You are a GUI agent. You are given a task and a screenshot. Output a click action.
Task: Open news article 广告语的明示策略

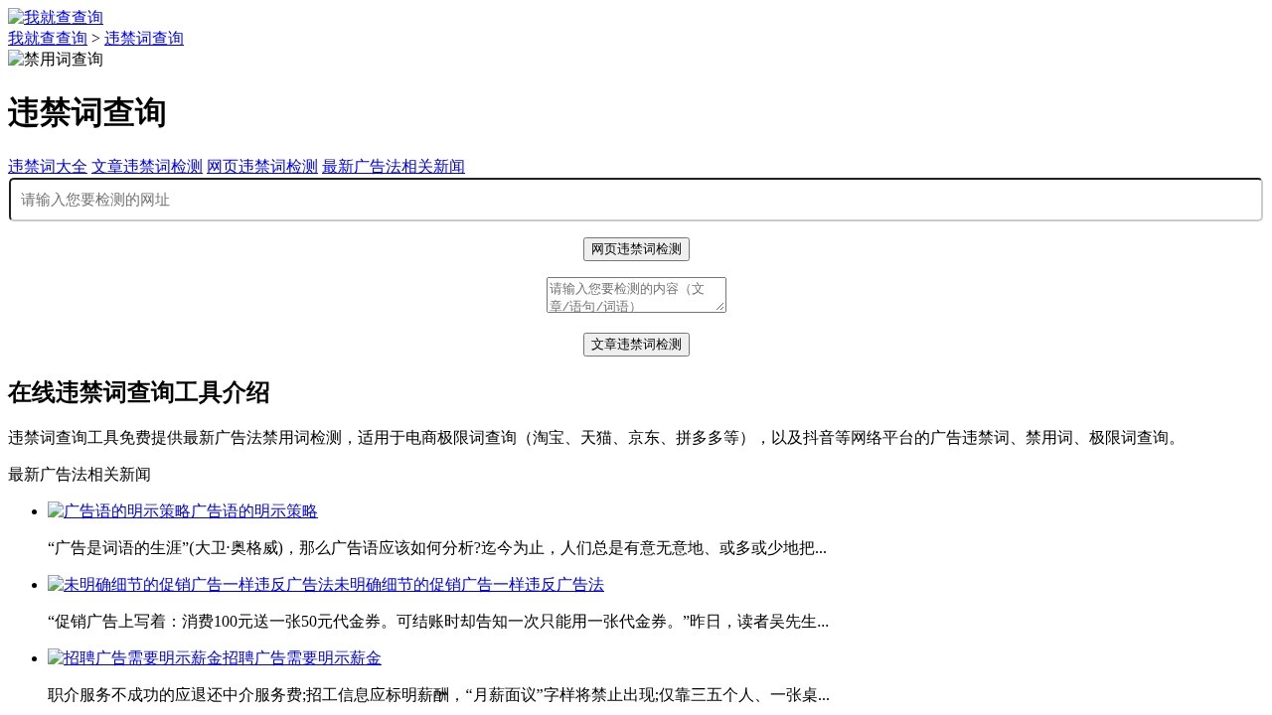point(183,510)
